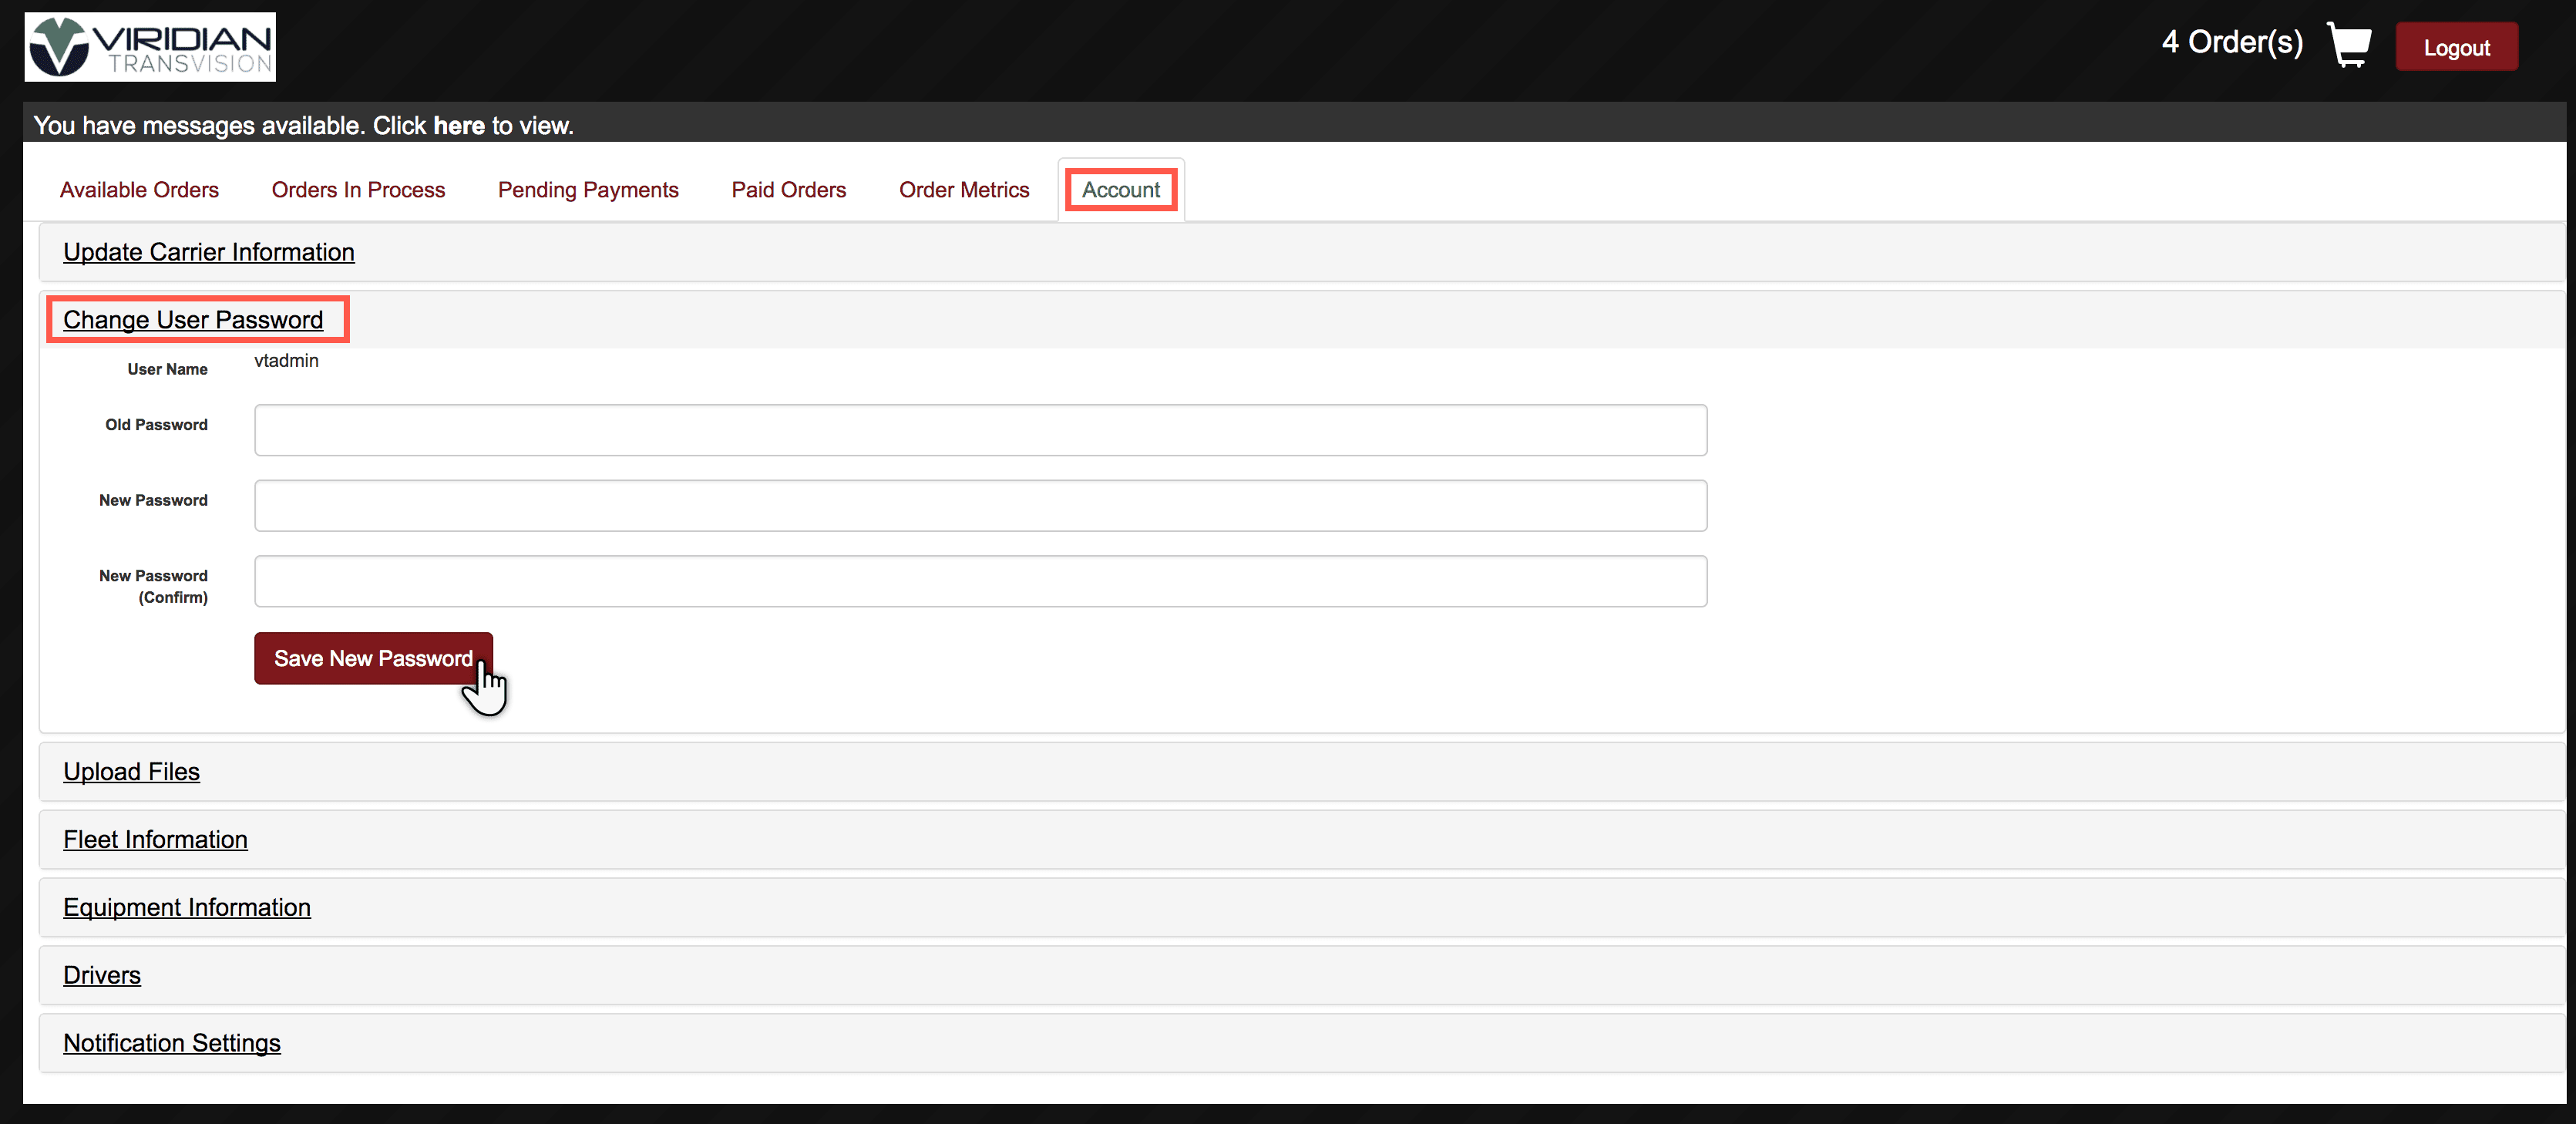
Task: Expand the Fleet Information section
Action: coord(155,840)
